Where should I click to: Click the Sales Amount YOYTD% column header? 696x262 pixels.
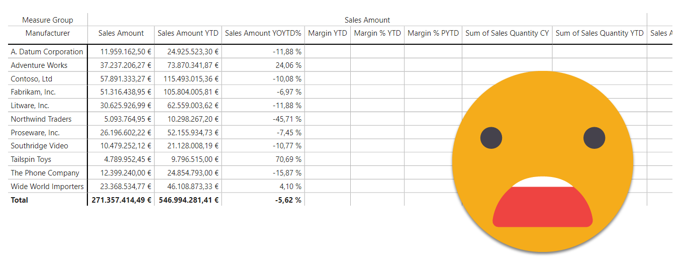point(263,33)
